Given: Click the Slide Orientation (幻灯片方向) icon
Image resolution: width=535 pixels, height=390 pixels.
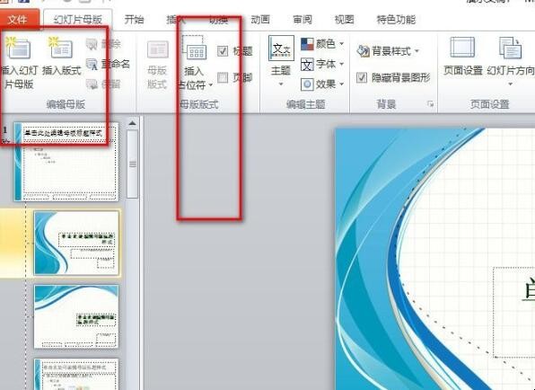Looking at the screenshot, I should 510,48.
